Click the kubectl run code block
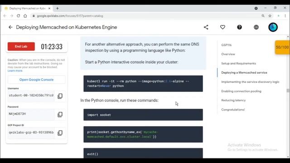Viewport: 290px width, 163px height. [143, 83]
